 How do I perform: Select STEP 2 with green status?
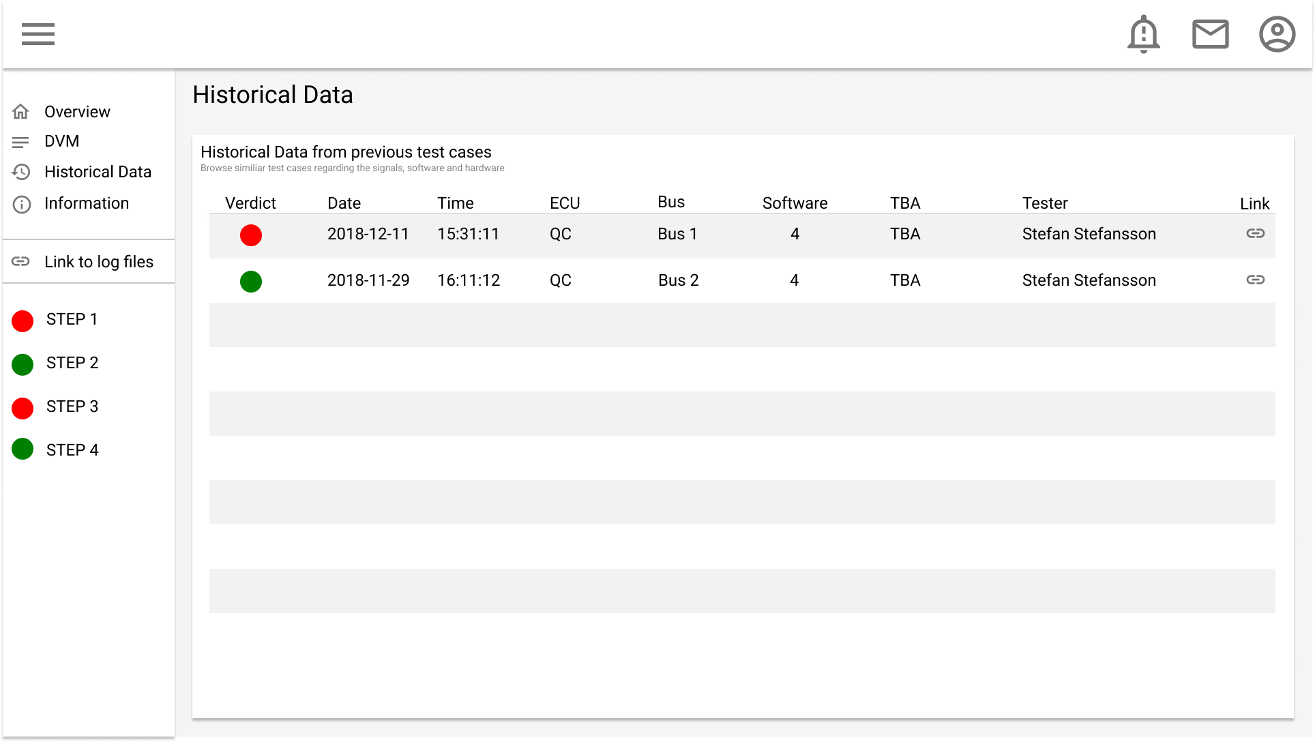[x=72, y=363]
